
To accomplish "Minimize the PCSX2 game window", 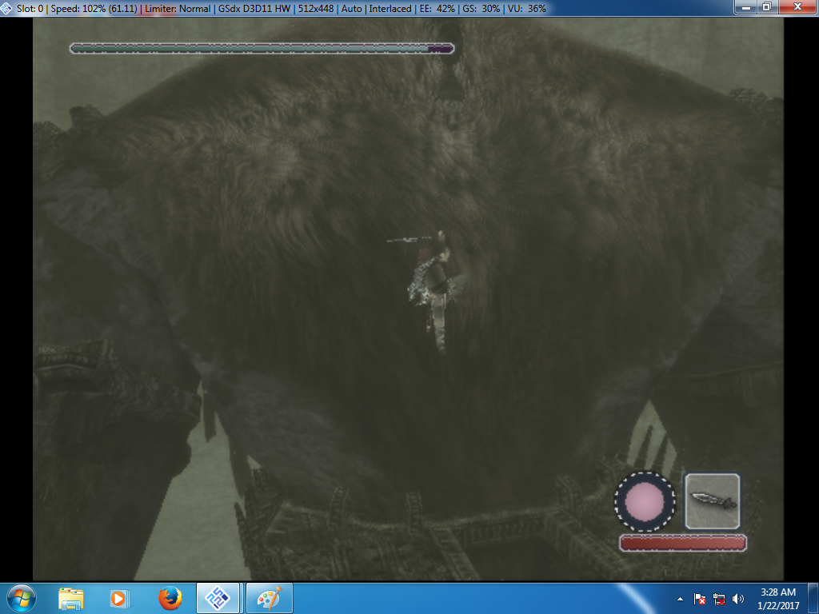I will pyautogui.click(x=746, y=6).
